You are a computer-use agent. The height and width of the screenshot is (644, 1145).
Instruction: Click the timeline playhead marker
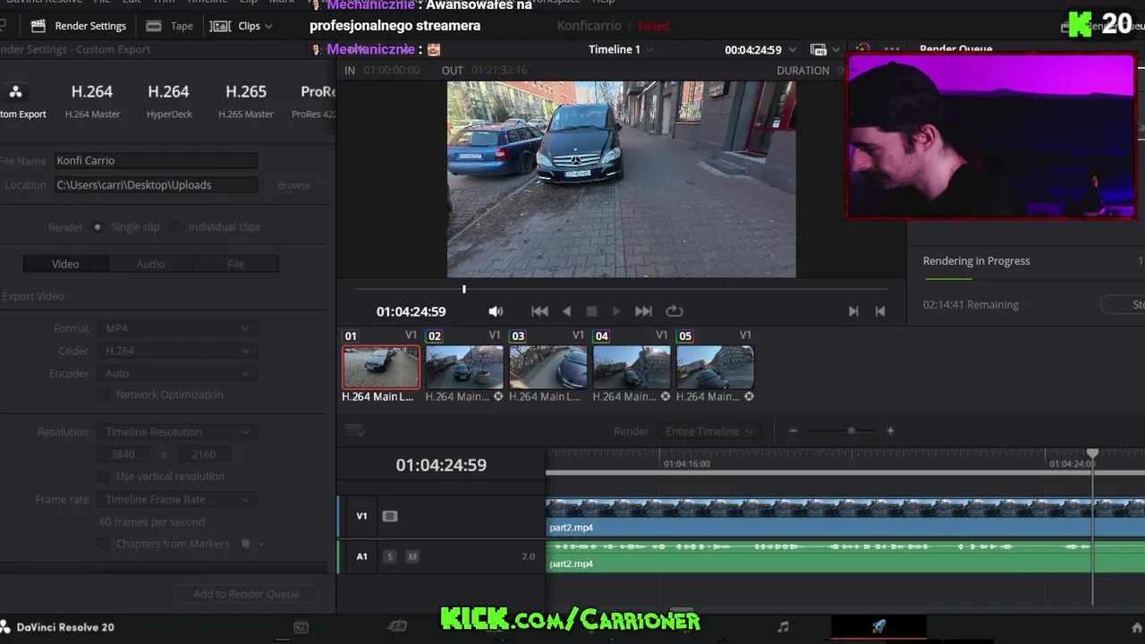click(1092, 454)
